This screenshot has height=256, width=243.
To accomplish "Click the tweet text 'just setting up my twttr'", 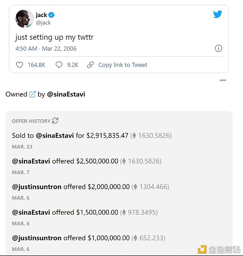I will (x=54, y=37).
